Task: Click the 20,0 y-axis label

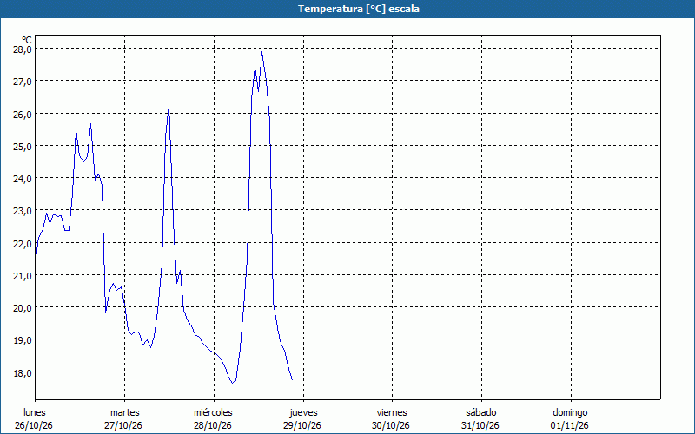Action: (23, 308)
